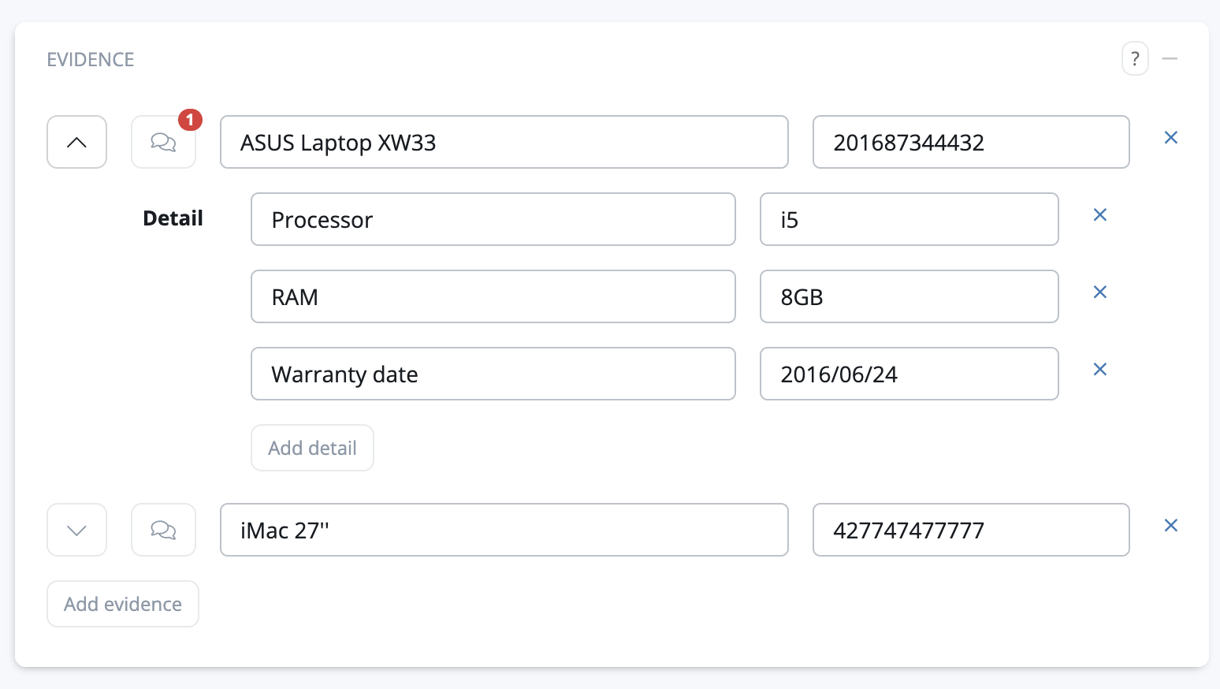Edit the Processor detail name field
This screenshot has height=689, width=1220.
493,219
